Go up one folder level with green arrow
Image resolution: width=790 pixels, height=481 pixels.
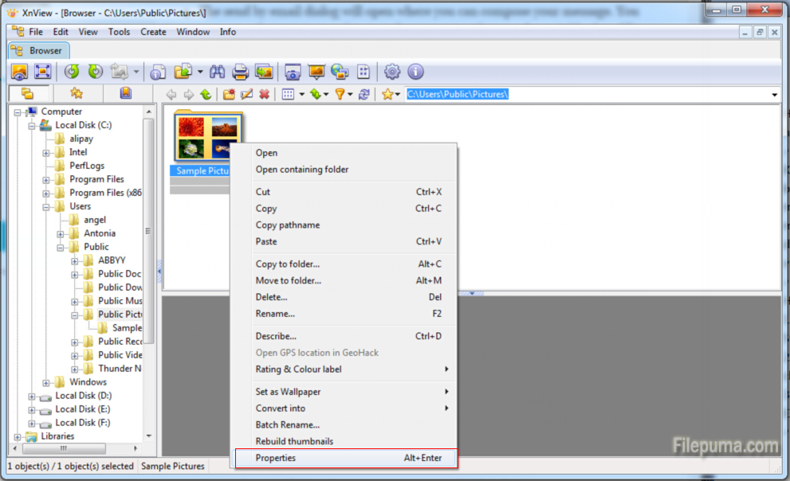coord(206,94)
